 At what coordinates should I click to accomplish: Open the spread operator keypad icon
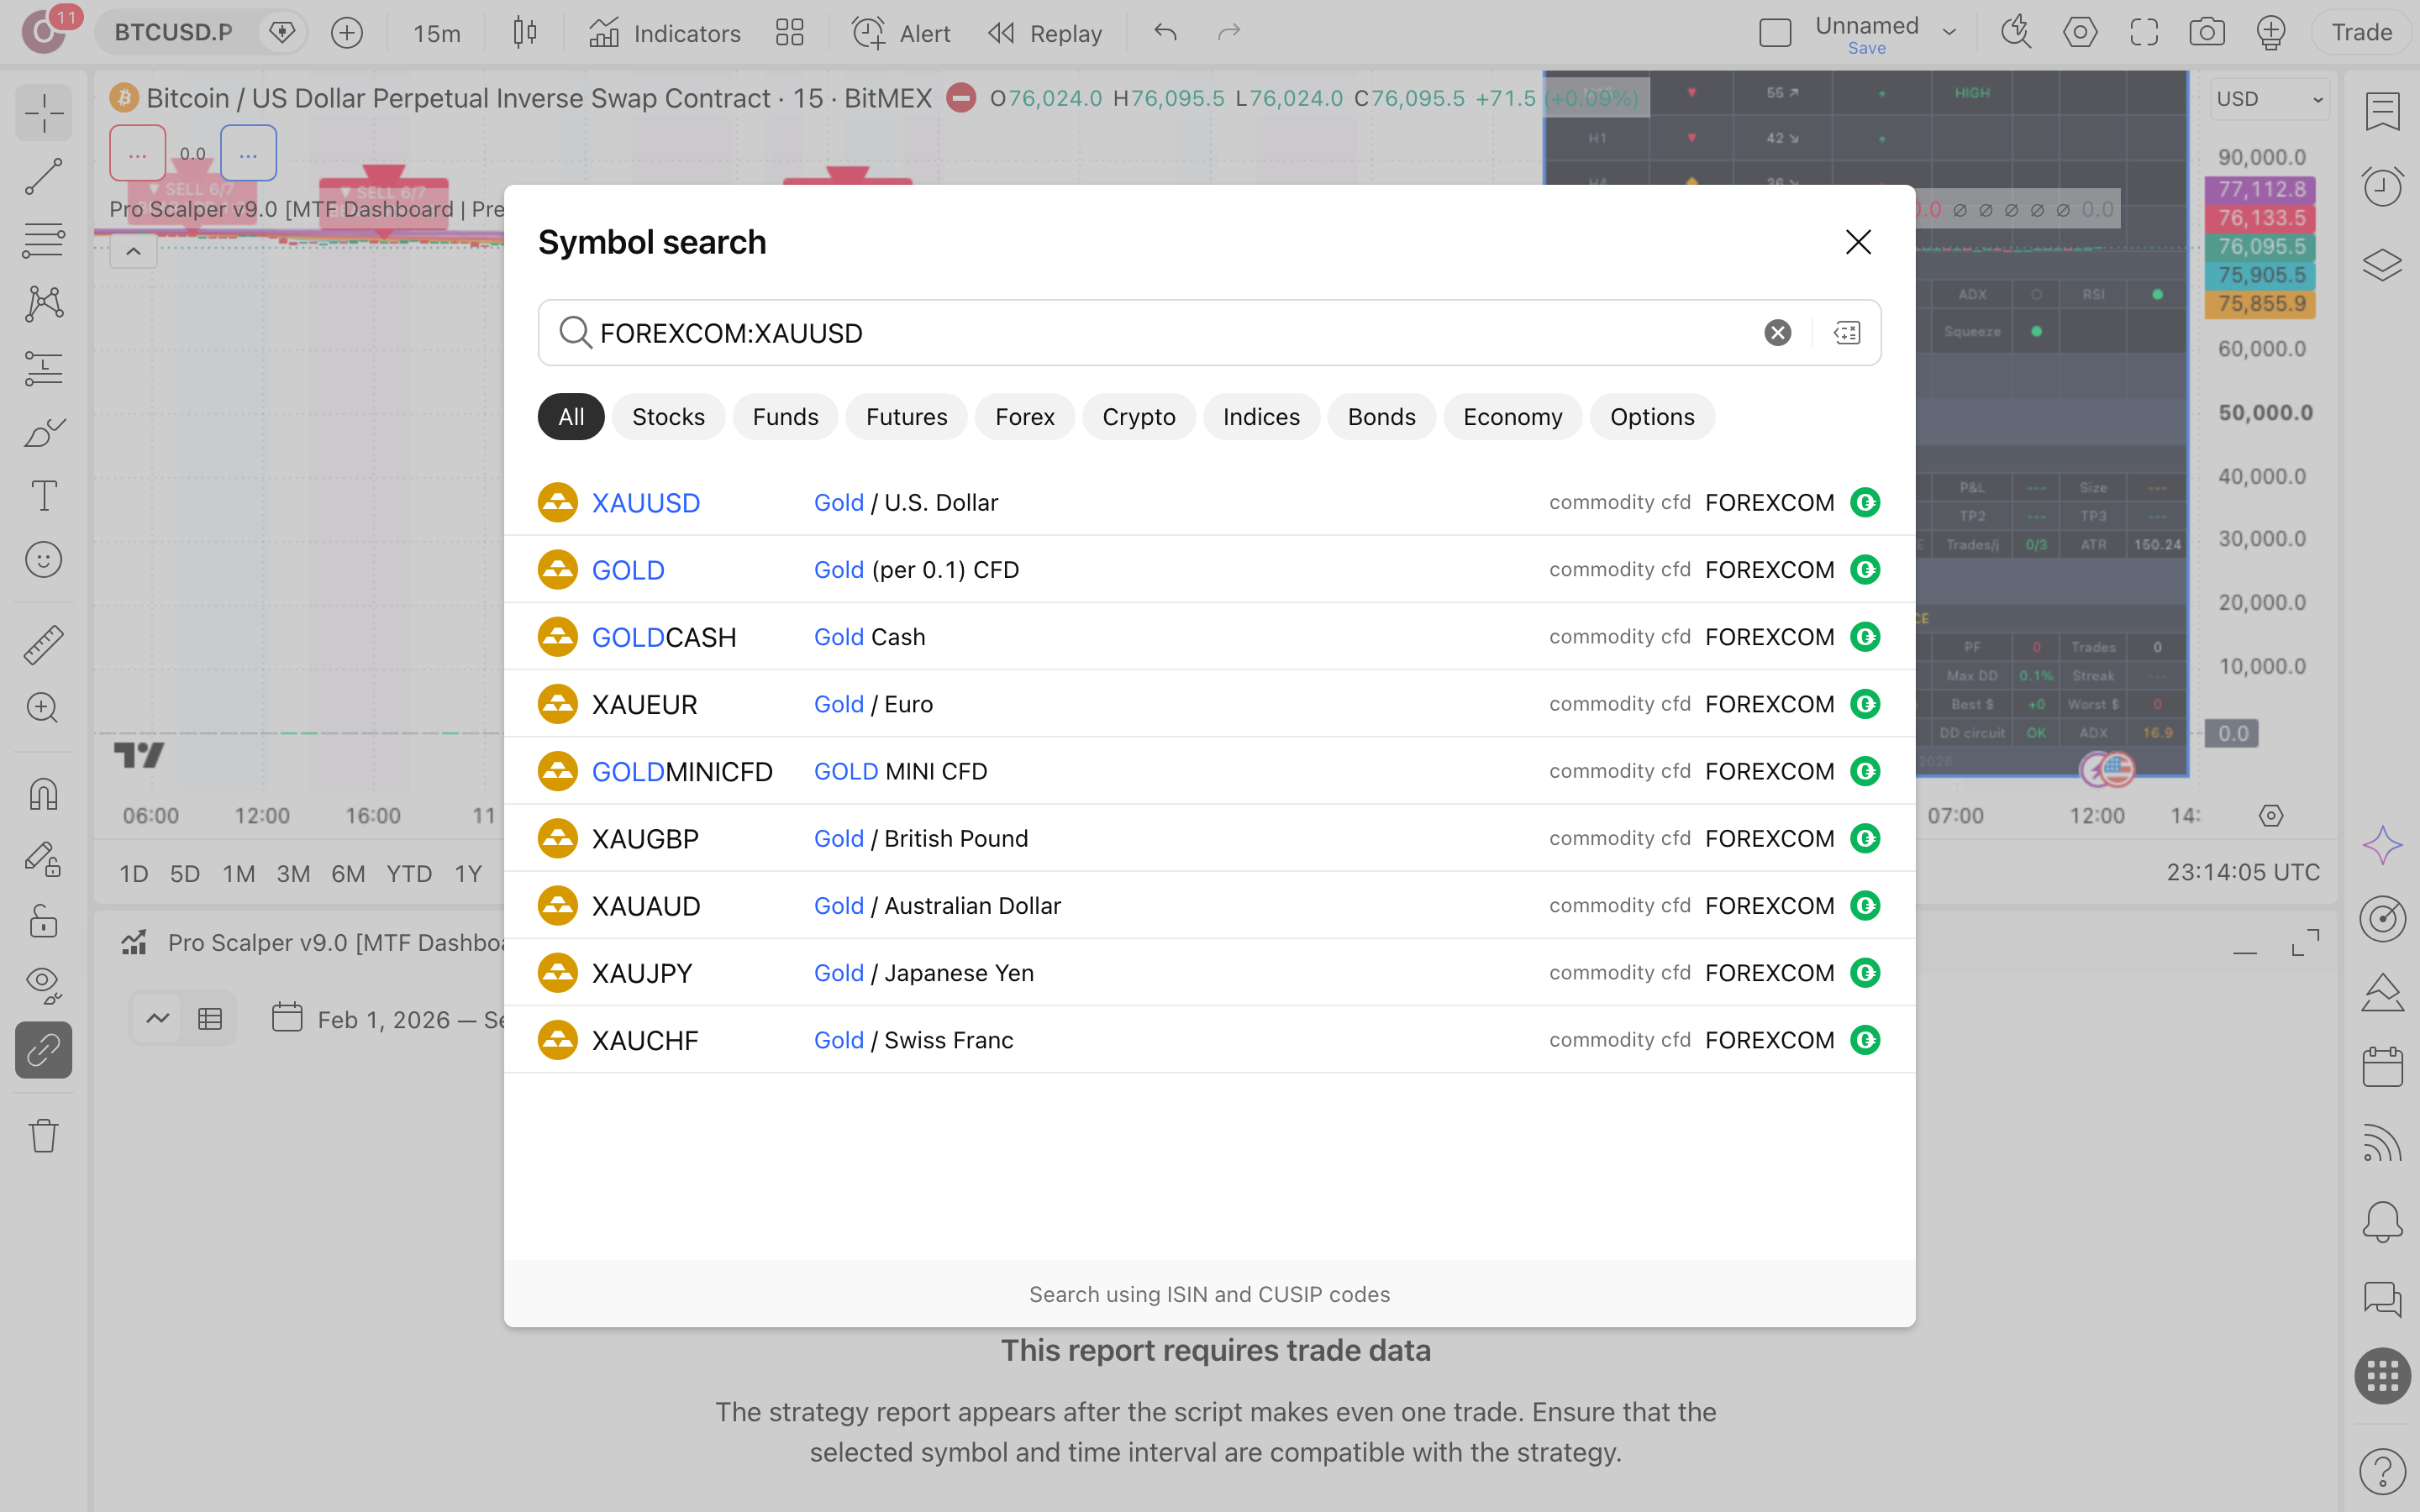1847,333
